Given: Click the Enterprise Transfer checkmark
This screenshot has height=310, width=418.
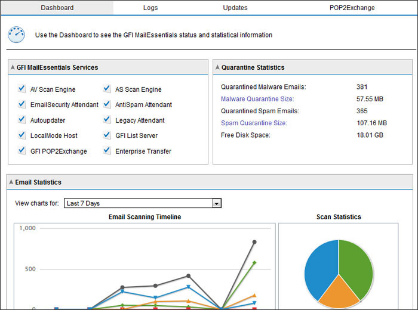Looking at the screenshot, I should [107, 150].
